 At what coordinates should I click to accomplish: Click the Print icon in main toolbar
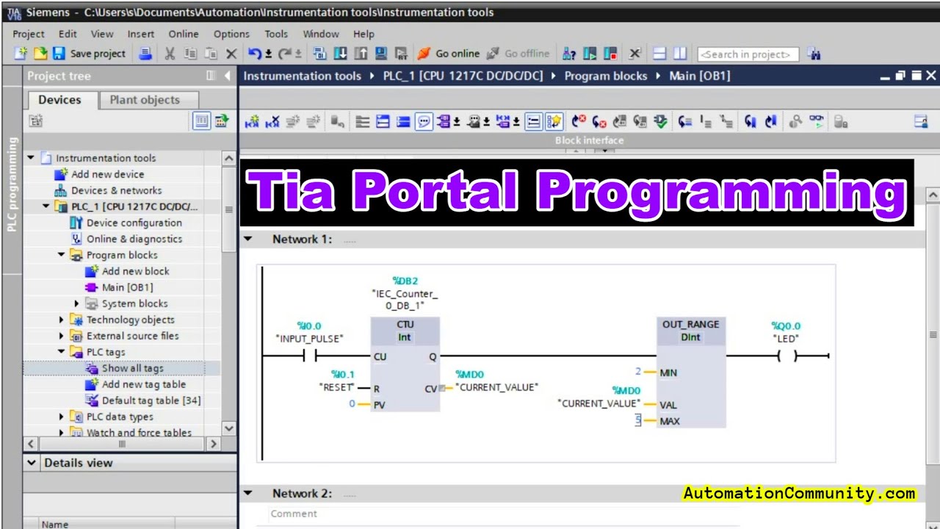145,54
